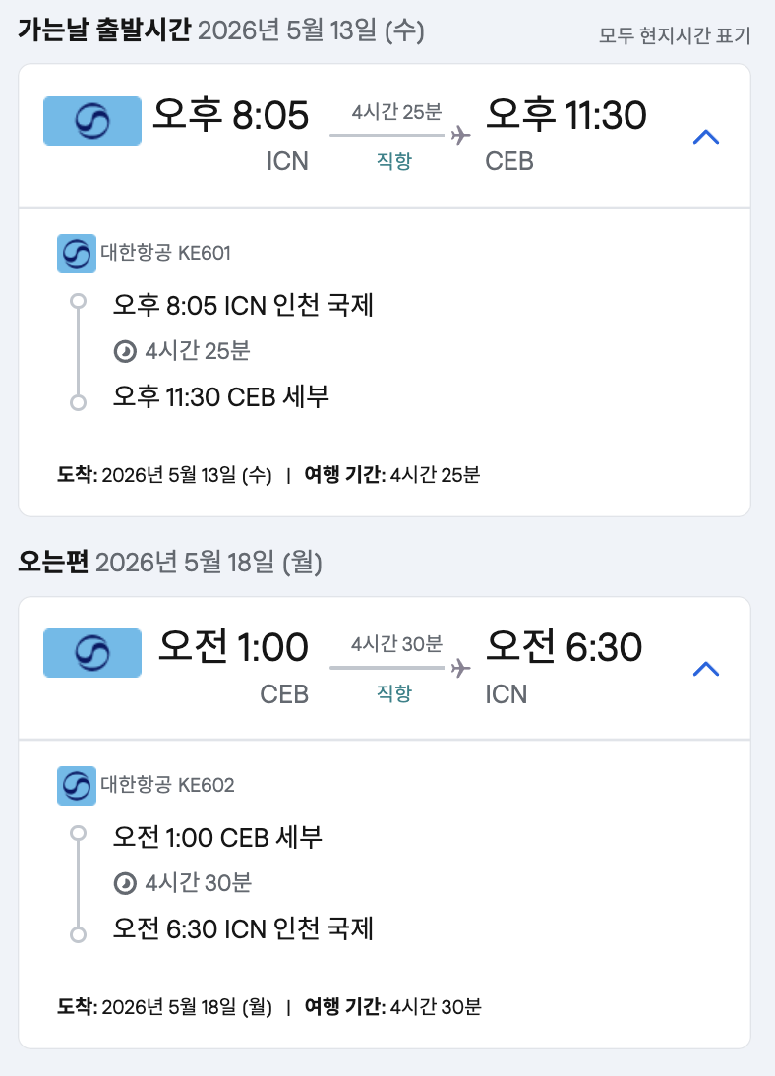Viewport: 775px width, 1076px height.
Task: Click the 모두 현지시간 표기 note
Action: click(675, 37)
